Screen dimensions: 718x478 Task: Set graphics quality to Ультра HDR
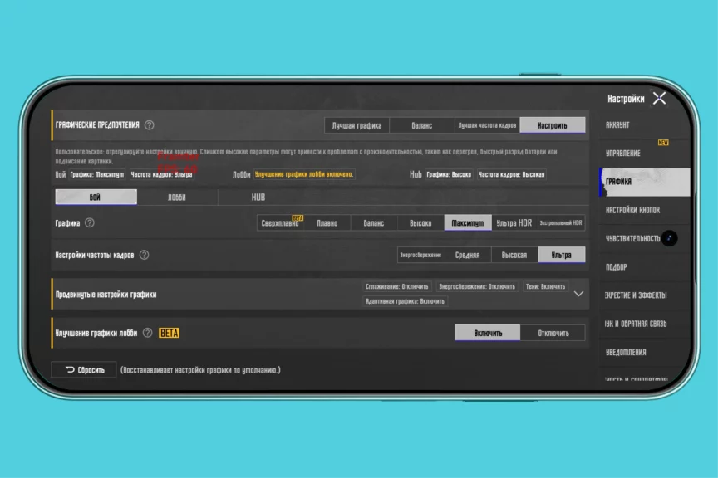click(x=514, y=222)
